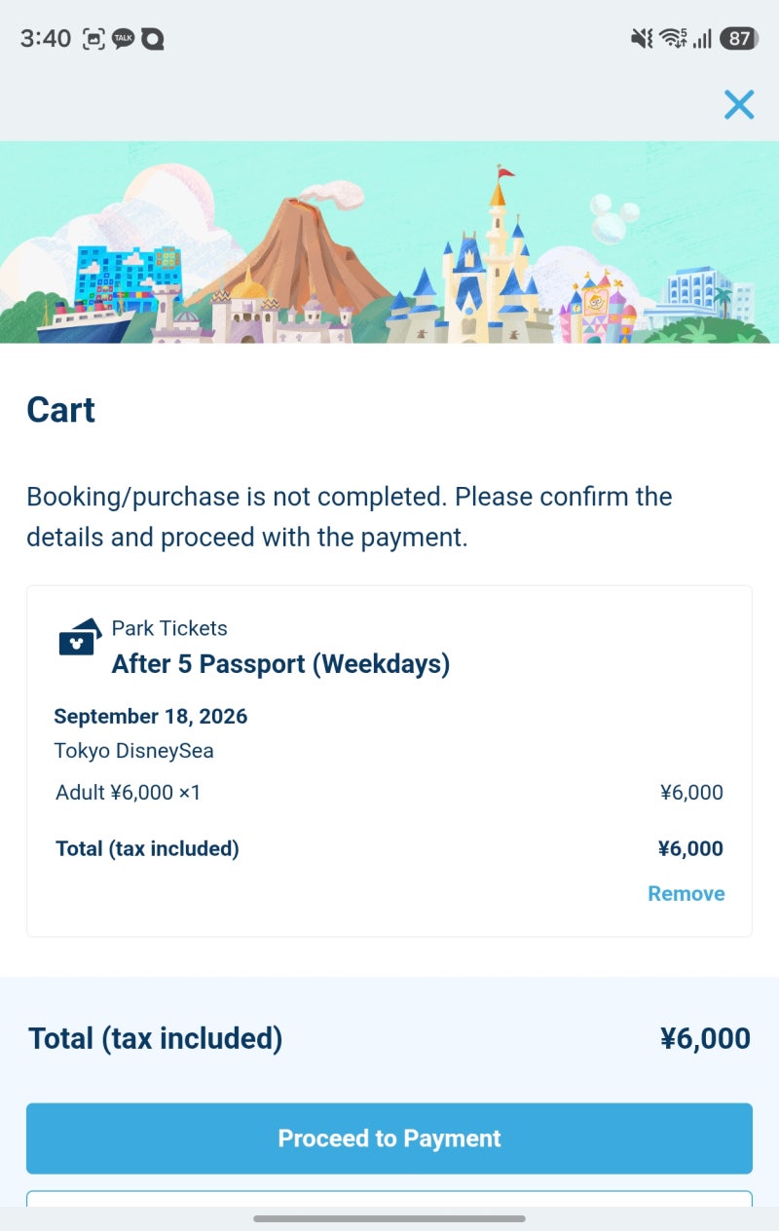Open the KakaoTalk notification icon in status bar

pyautogui.click(x=123, y=39)
